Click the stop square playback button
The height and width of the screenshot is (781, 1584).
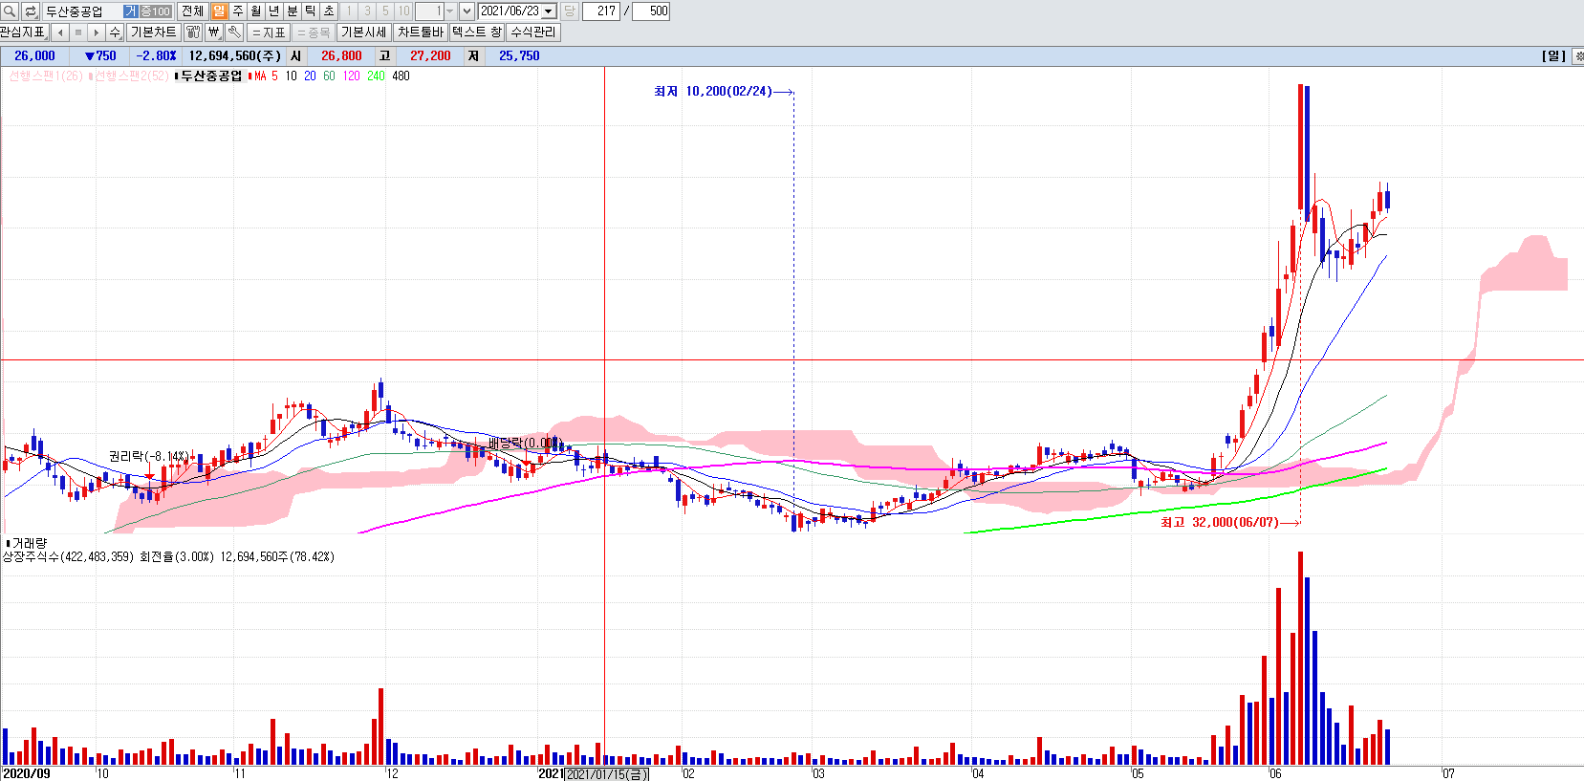pyautogui.click(x=78, y=33)
